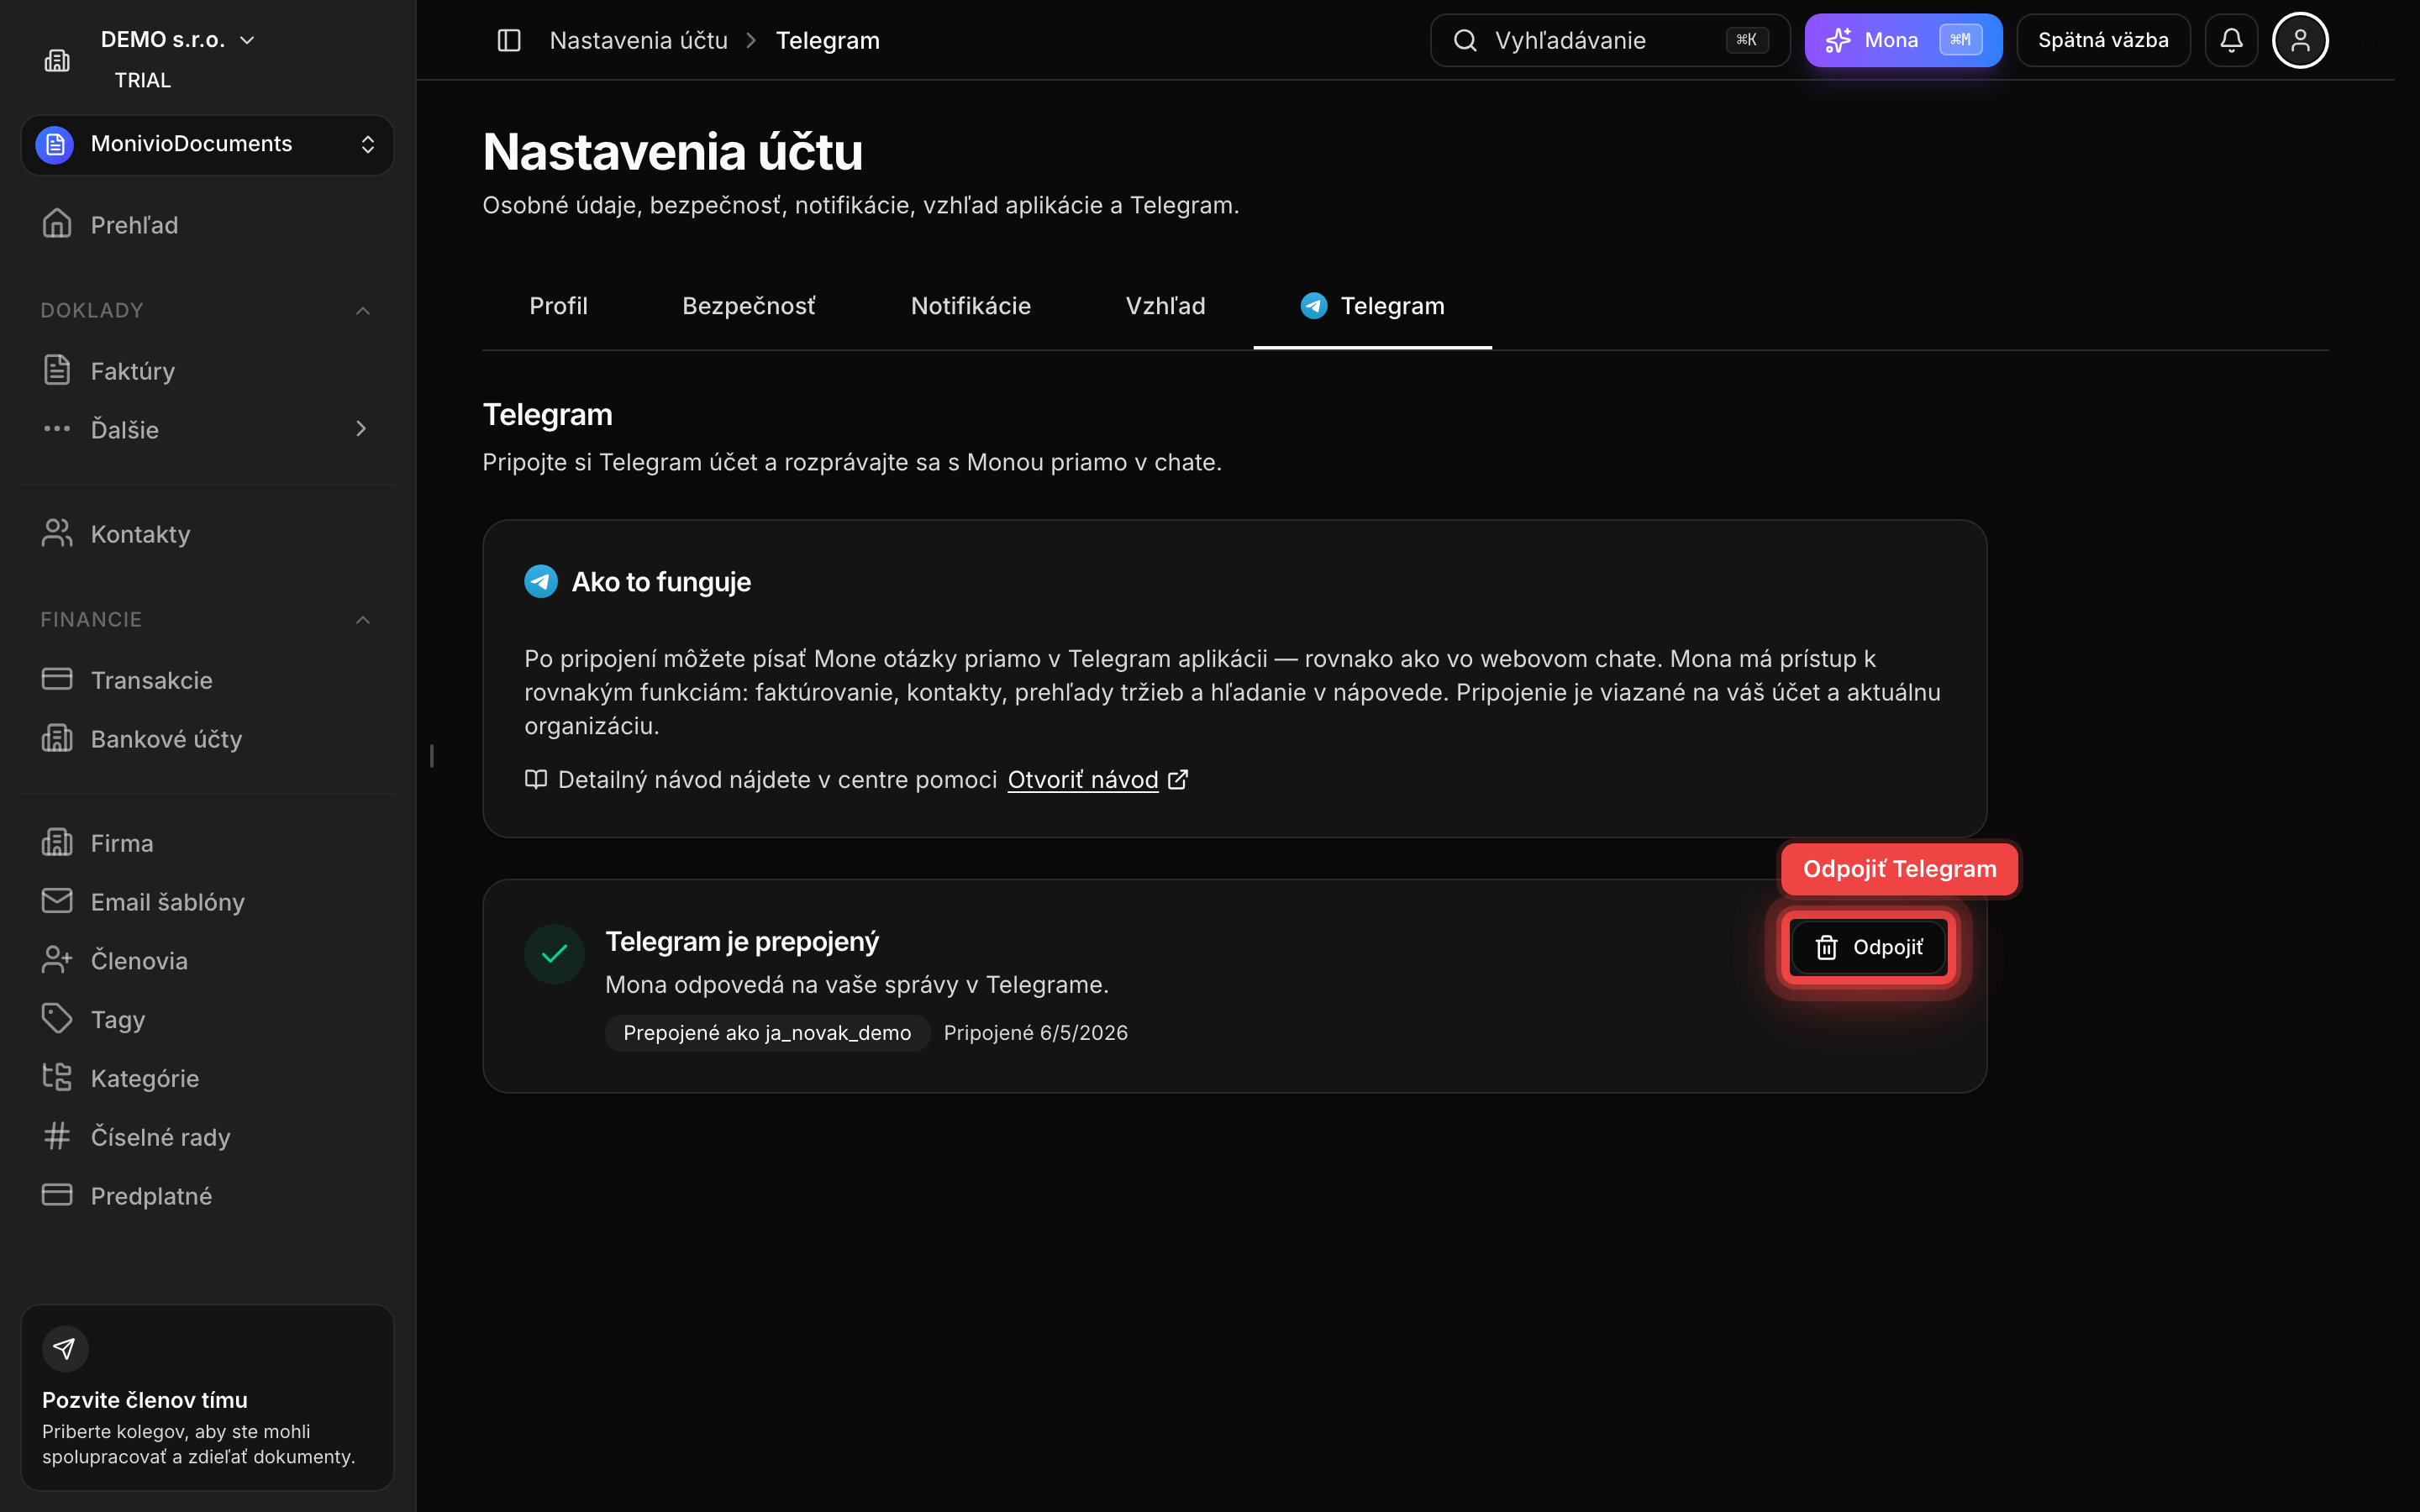Go to Nastavenia účtu breadcrumb

[x=638, y=40]
